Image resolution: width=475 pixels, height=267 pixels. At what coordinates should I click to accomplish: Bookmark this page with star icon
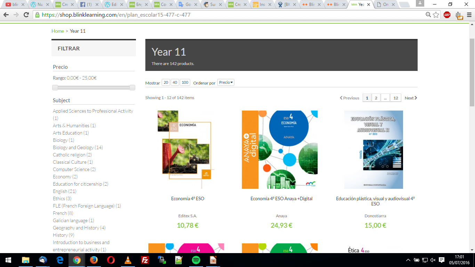(x=436, y=15)
